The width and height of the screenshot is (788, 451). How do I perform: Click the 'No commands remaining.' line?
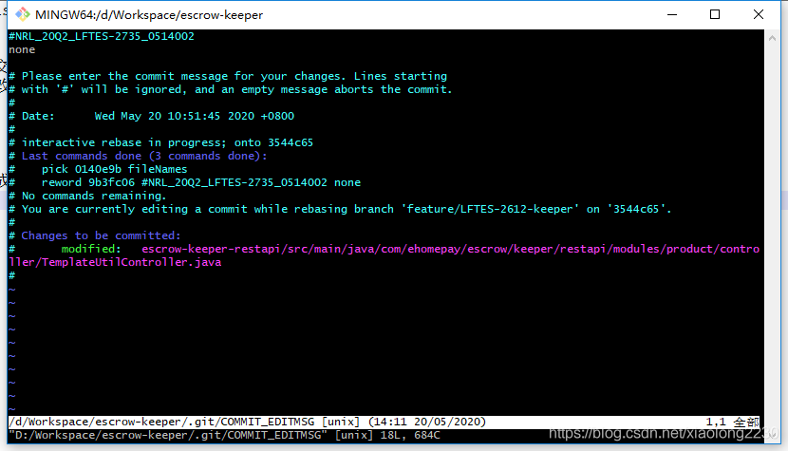click(x=87, y=197)
